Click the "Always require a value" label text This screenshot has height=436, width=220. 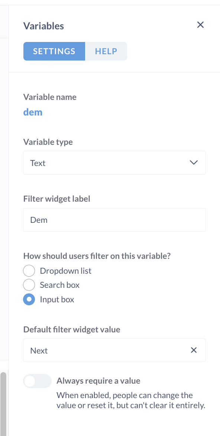[x=98, y=381]
